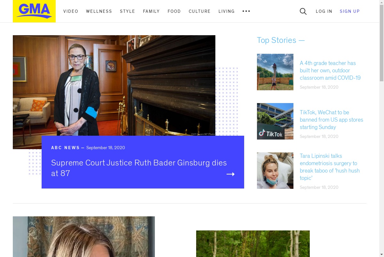Click the Sign Up link

coord(350,11)
